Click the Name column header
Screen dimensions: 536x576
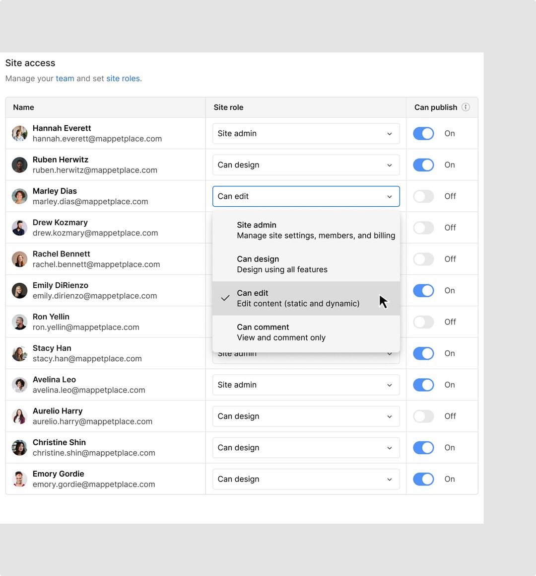23,107
